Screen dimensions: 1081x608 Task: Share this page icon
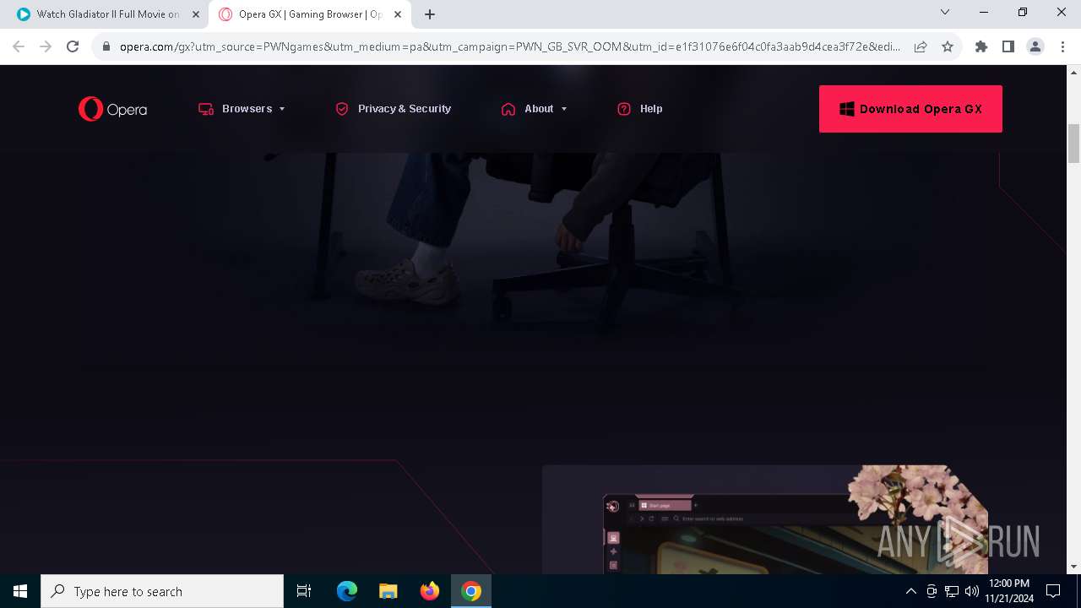pos(921,47)
